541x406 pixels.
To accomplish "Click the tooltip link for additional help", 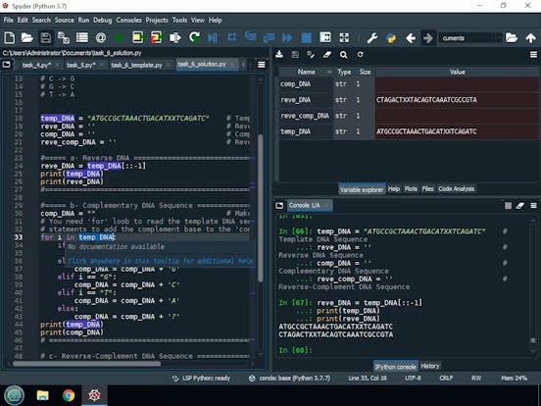I will click(161, 261).
